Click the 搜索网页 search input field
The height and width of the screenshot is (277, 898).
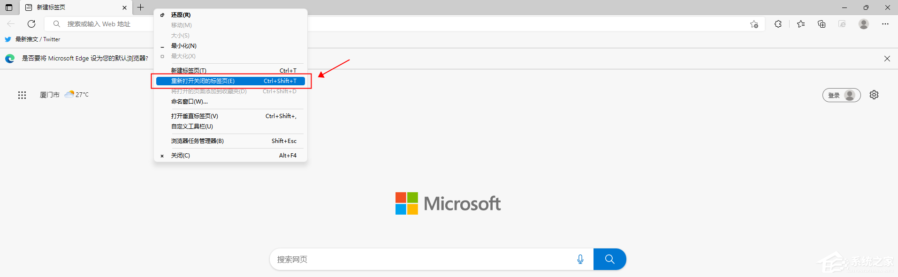click(x=422, y=259)
